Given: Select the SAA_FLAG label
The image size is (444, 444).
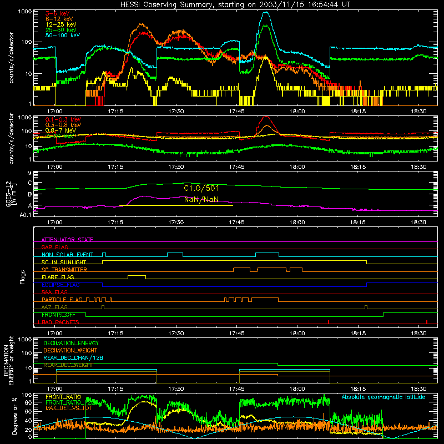Looking at the screenshot, I should pyautogui.click(x=54, y=292).
